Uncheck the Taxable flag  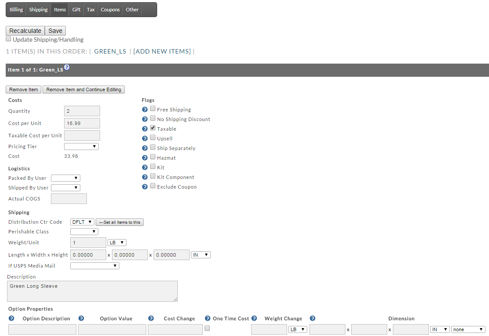[x=153, y=128]
